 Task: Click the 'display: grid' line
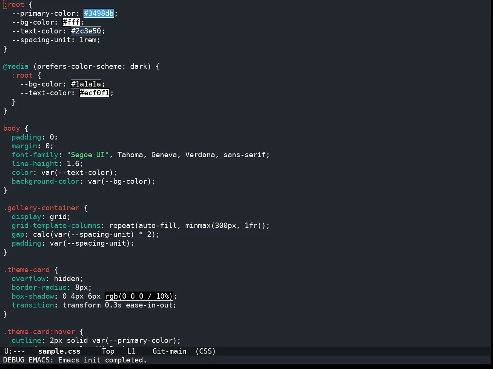[x=41, y=217]
